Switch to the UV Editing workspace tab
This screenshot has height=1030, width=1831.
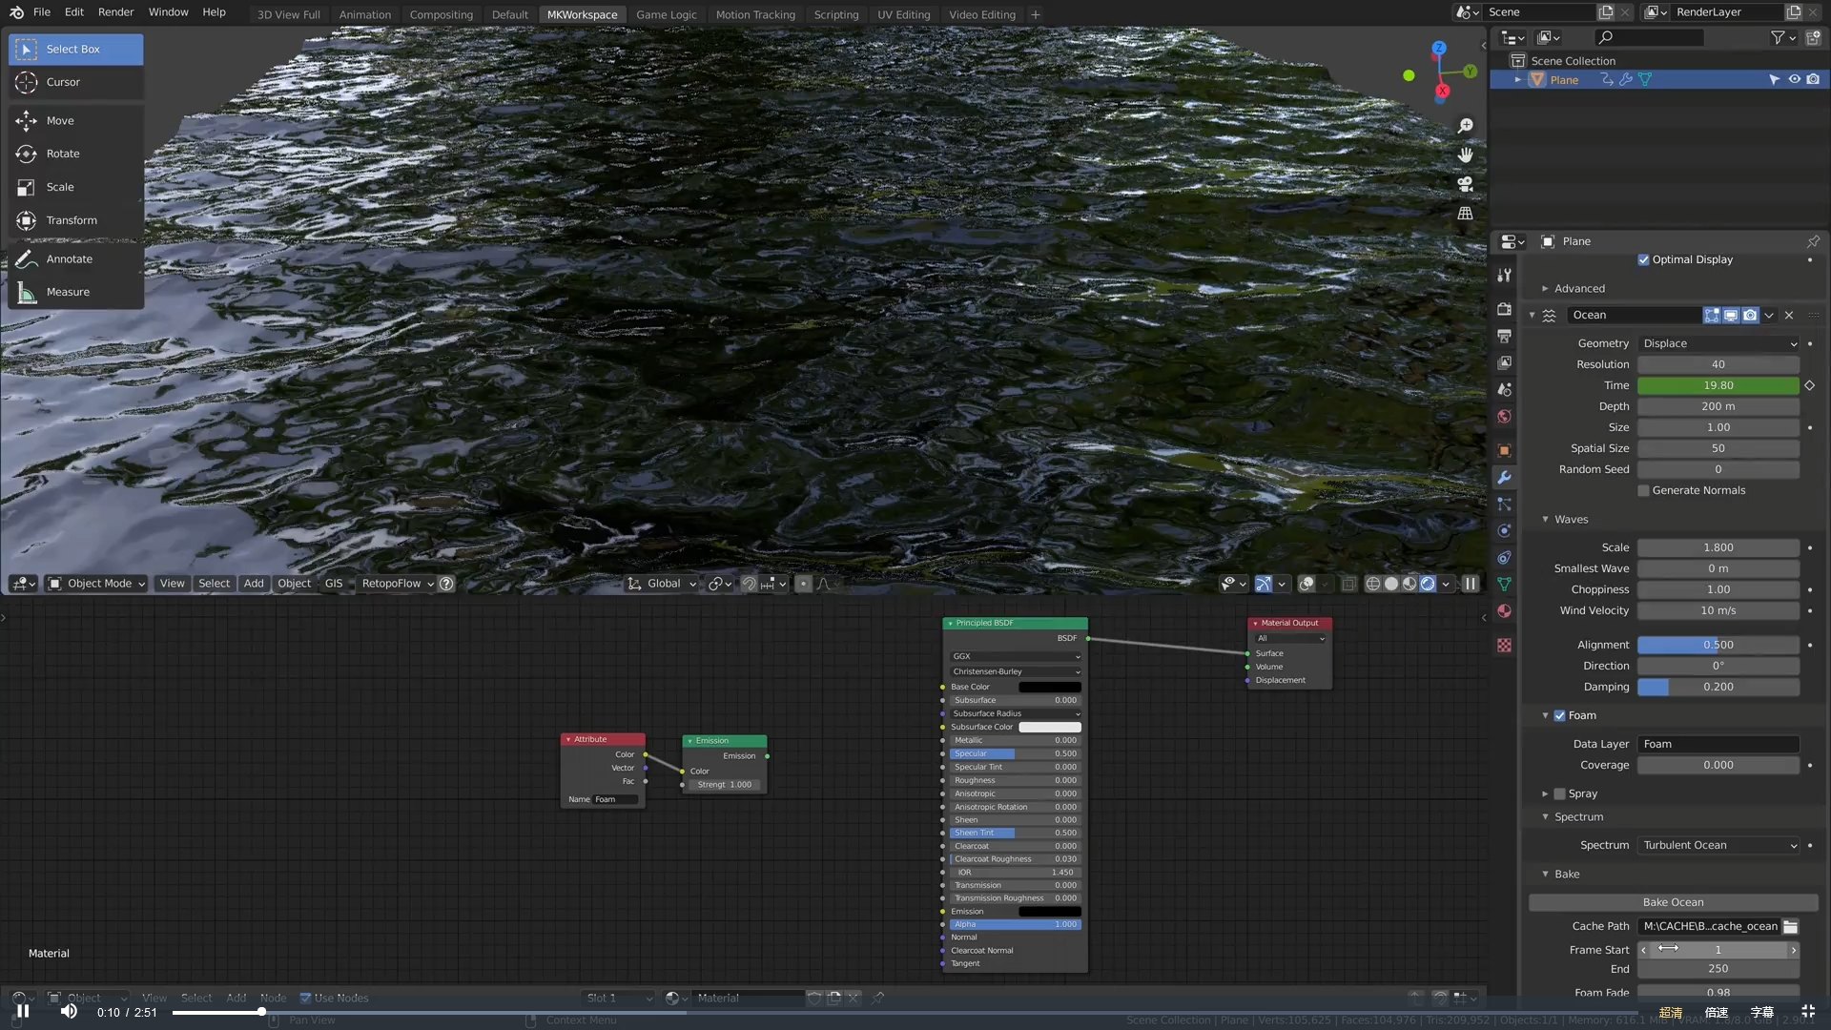pyautogui.click(x=903, y=14)
